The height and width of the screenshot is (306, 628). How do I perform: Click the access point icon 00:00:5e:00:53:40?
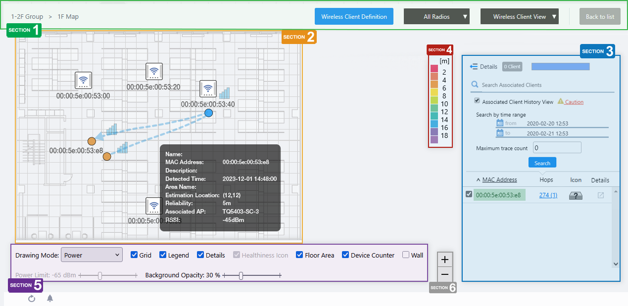(x=208, y=89)
